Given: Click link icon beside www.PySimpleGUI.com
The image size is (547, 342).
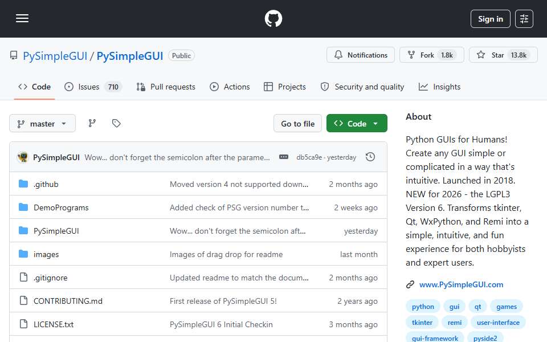Looking at the screenshot, I should pyautogui.click(x=410, y=284).
